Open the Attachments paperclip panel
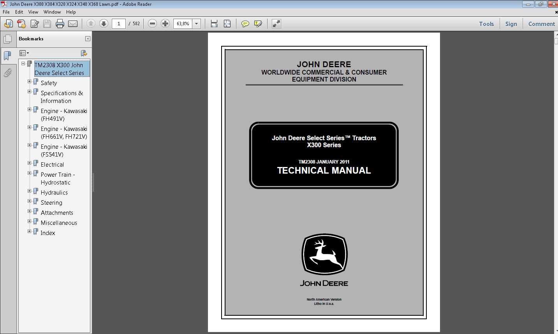 pos(7,73)
